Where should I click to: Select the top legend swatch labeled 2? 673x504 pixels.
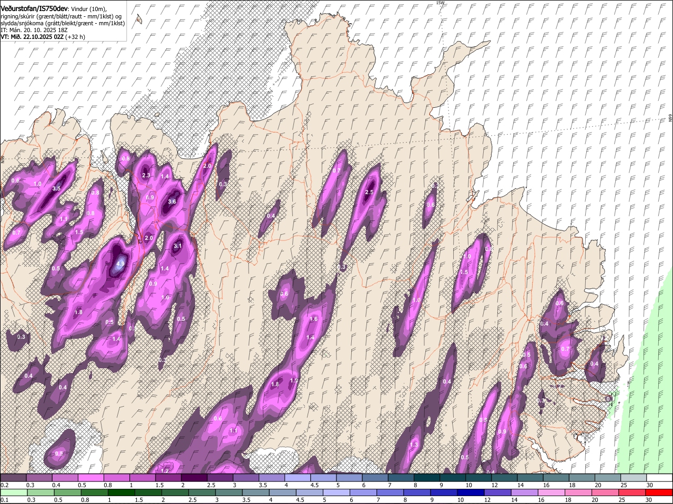[194, 477]
